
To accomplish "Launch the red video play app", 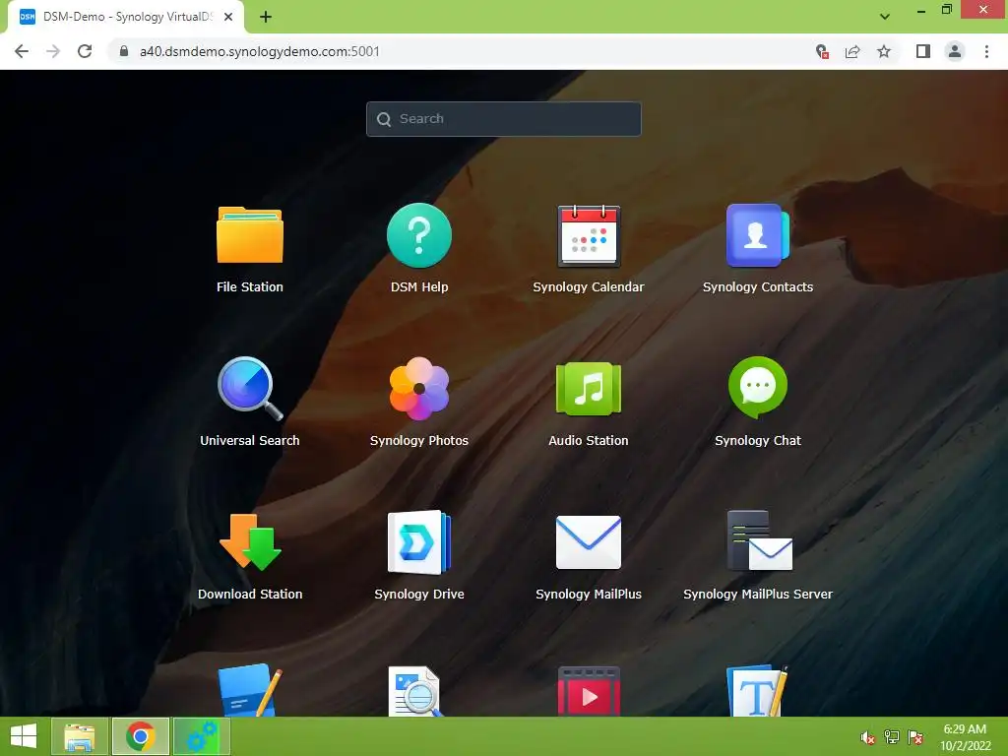I will pos(589,691).
